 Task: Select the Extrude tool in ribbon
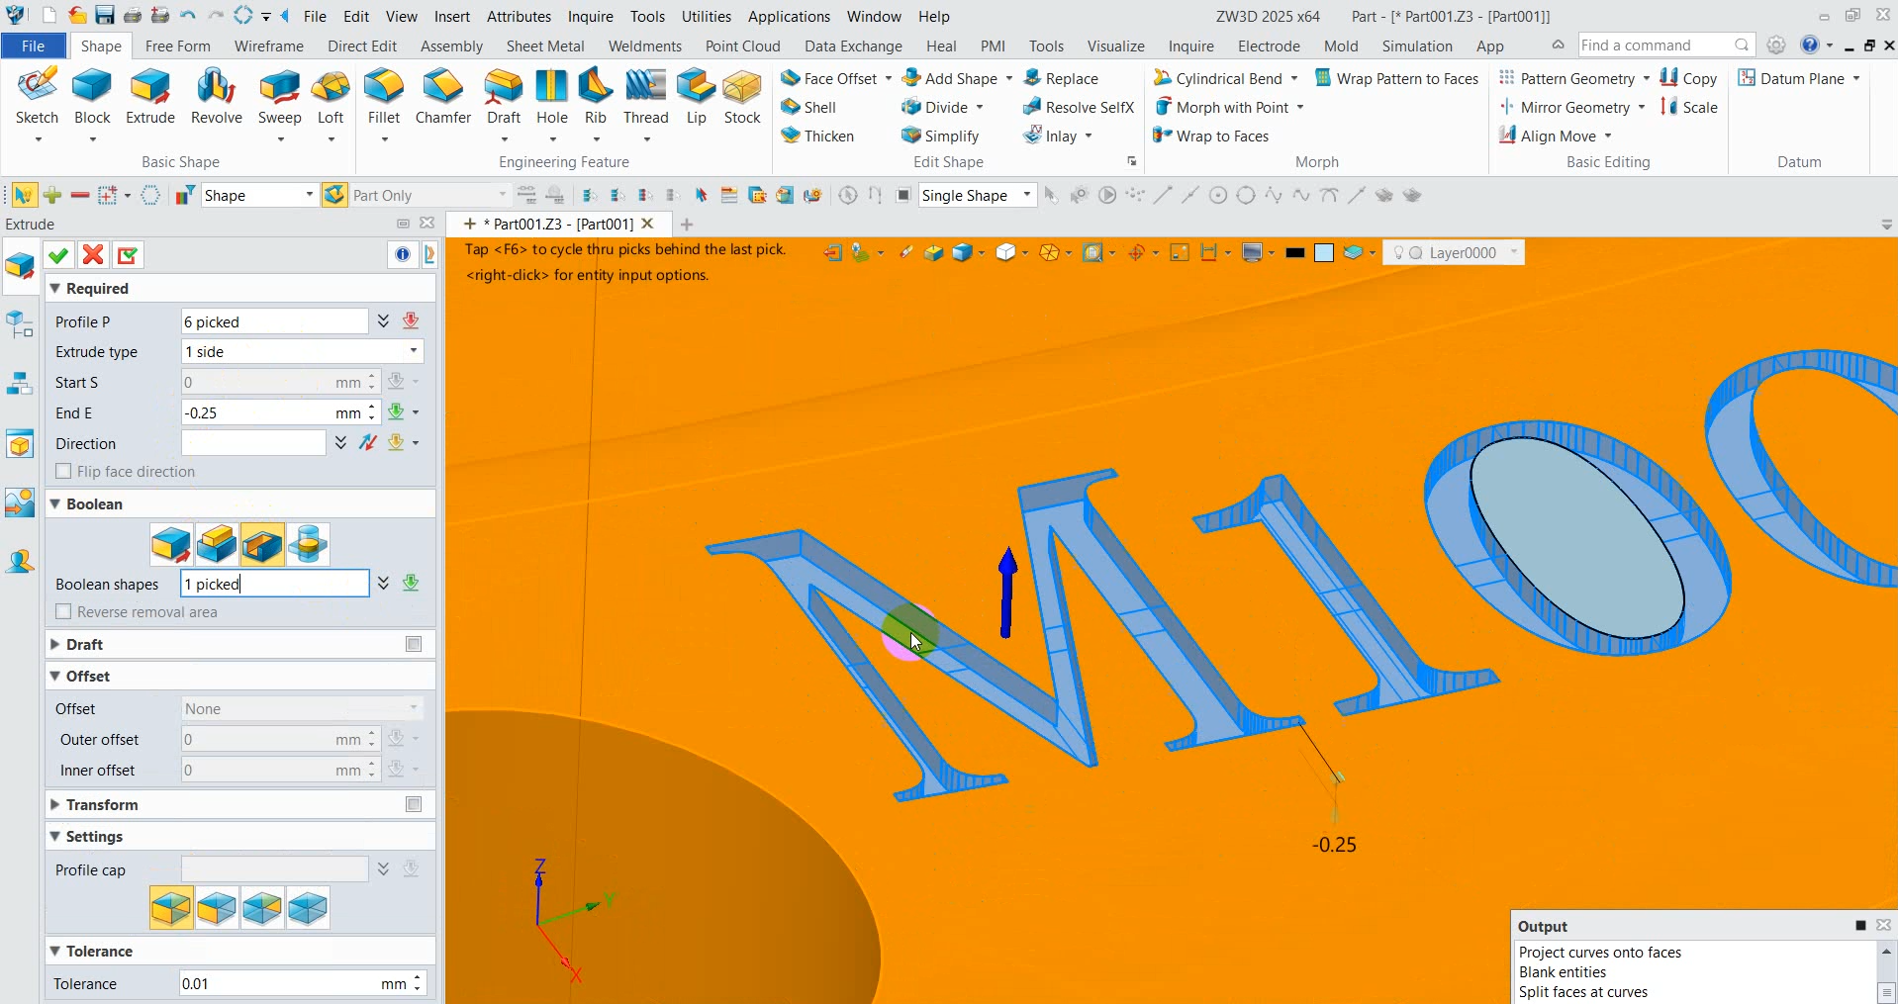click(150, 98)
